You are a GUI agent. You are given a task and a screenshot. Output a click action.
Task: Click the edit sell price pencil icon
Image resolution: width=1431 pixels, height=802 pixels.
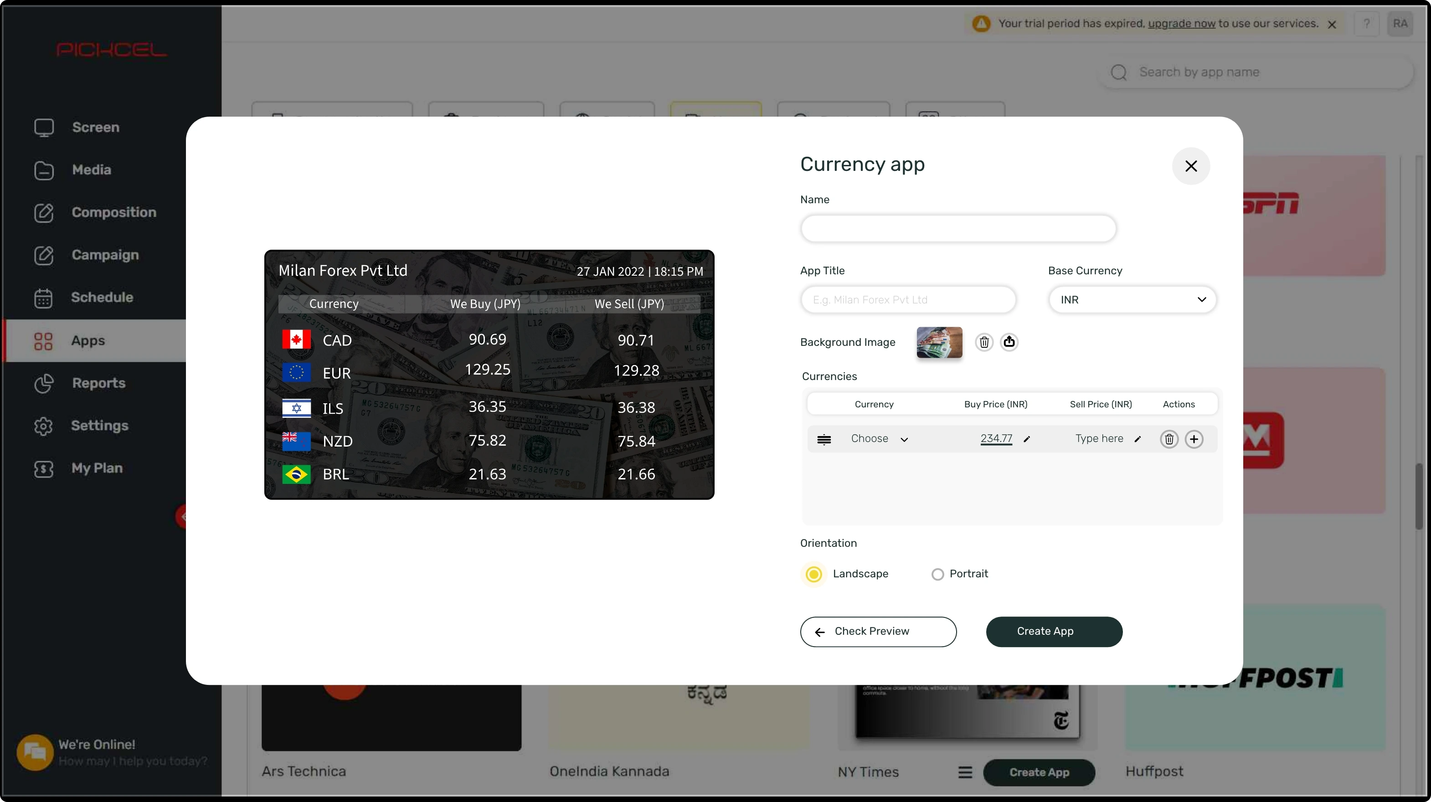[1137, 439]
